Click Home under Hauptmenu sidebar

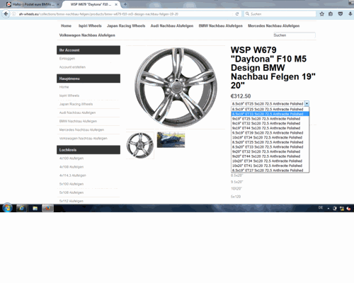click(64, 87)
